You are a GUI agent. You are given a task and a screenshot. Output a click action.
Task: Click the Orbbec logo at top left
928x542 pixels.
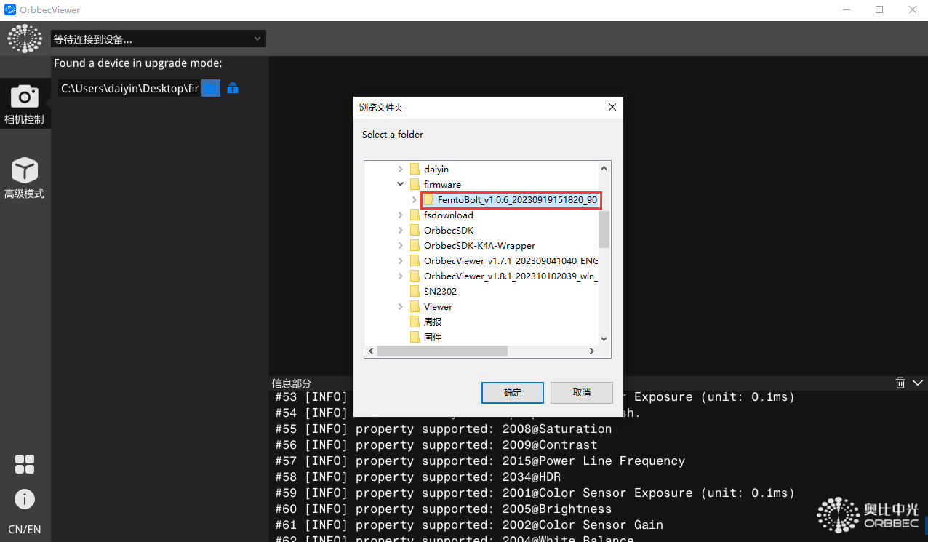[25, 39]
